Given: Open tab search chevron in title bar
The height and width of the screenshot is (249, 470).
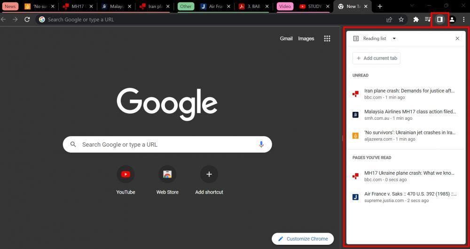Looking at the screenshot, I should pos(412,6).
